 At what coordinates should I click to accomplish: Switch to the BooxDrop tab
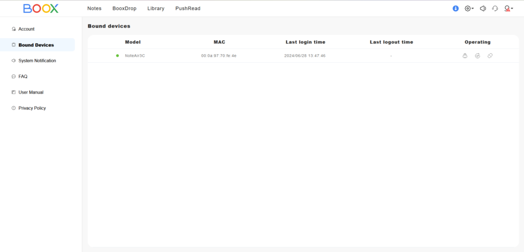[x=124, y=9]
